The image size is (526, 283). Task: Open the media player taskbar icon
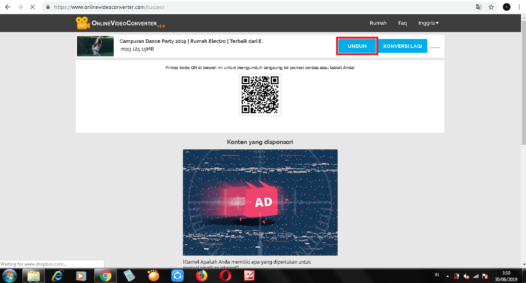(x=81, y=276)
